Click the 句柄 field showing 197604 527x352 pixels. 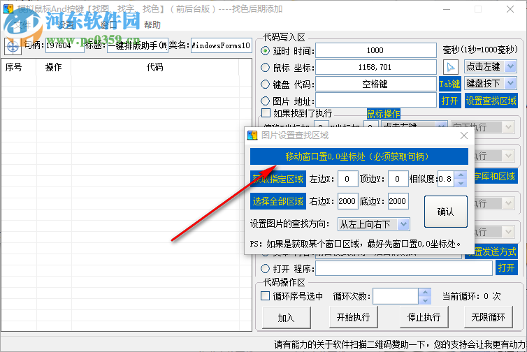click(x=64, y=45)
